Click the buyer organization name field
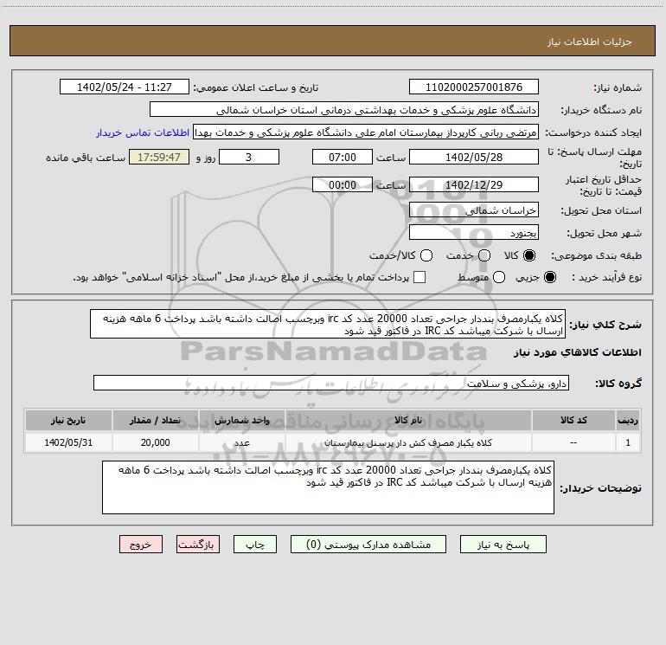Image resolution: width=666 pixels, height=645 pixels. [344, 109]
